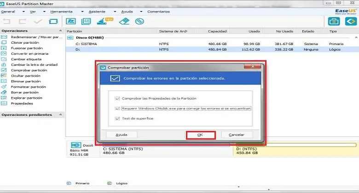The height and width of the screenshot is (193, 359).
Task: Select the C: SISTEMA partition row
Action: point(212,44)
